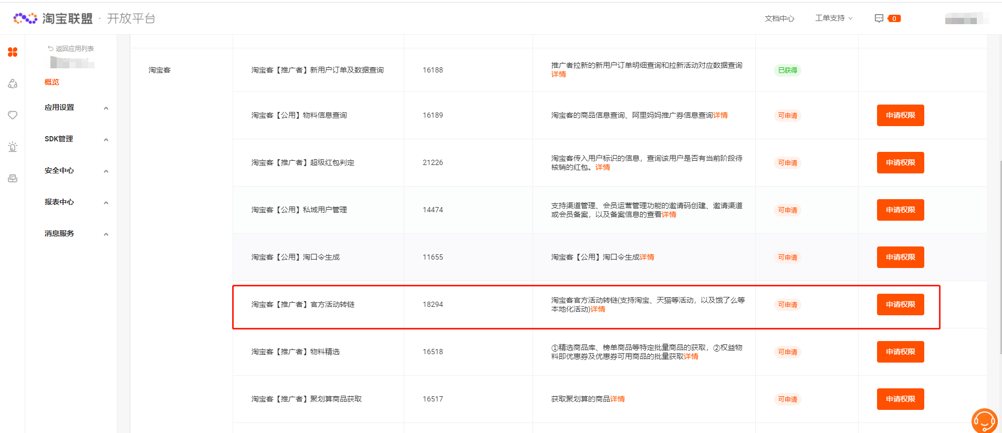Select text 淘宝客【公用】私域用户管理

299,210
